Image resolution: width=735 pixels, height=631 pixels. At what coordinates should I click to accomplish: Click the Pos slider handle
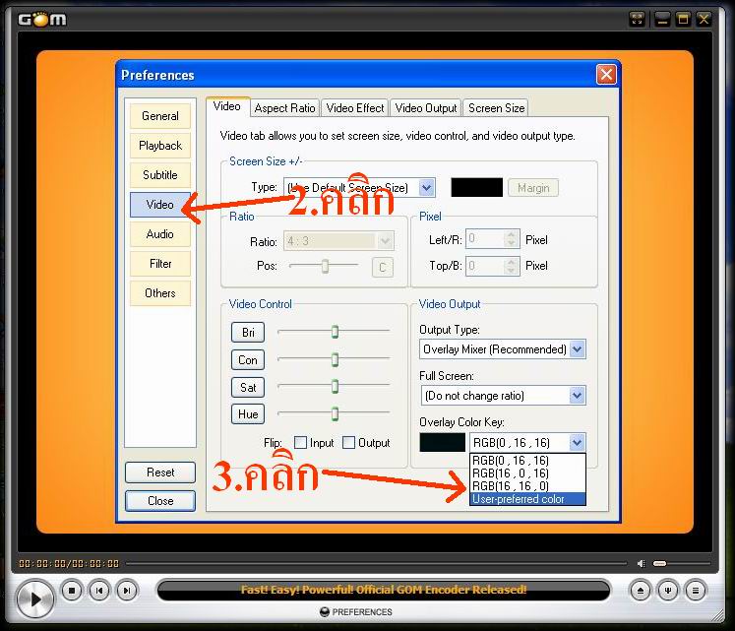tap(325, 266)
